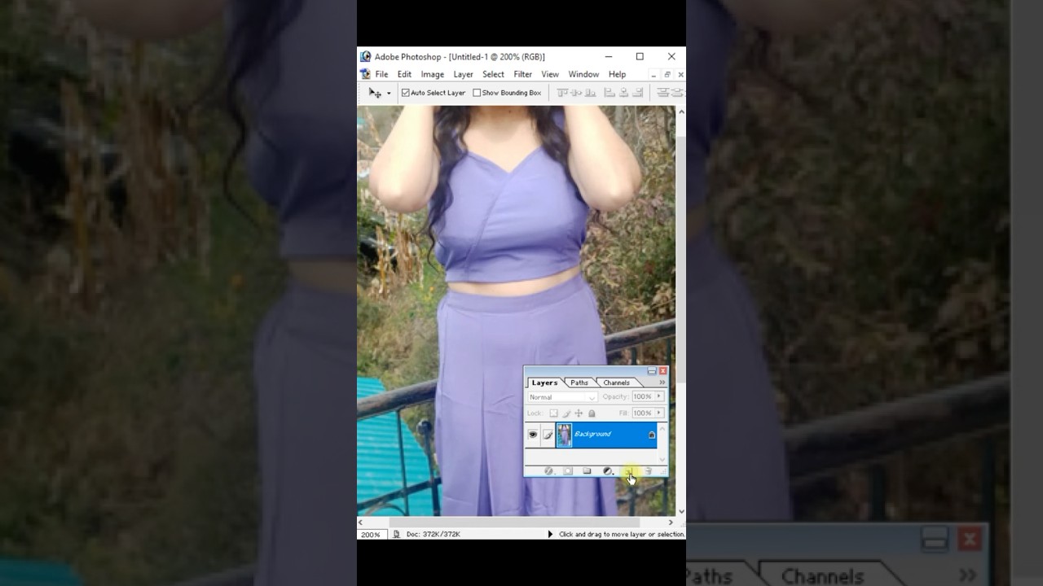The image size is (1043, 586).
Task: Click the Create new layer icon
Action: pos(628,471)
